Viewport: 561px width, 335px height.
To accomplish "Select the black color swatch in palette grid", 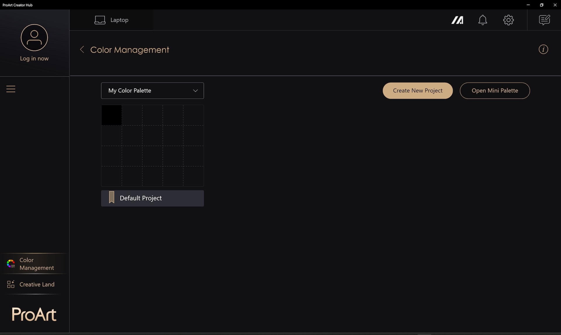I will [x=112, y=115].
